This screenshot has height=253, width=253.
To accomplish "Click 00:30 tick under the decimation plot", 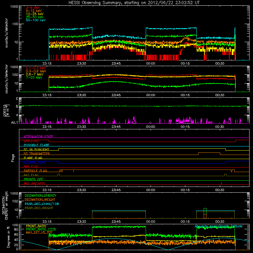I will click(219, 222).
